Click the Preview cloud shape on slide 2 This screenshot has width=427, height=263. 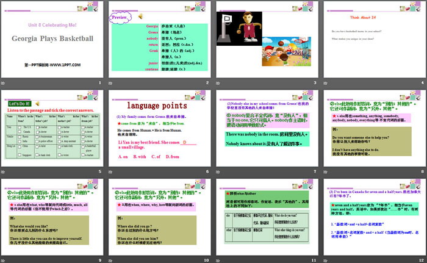[x=120, y=18]
